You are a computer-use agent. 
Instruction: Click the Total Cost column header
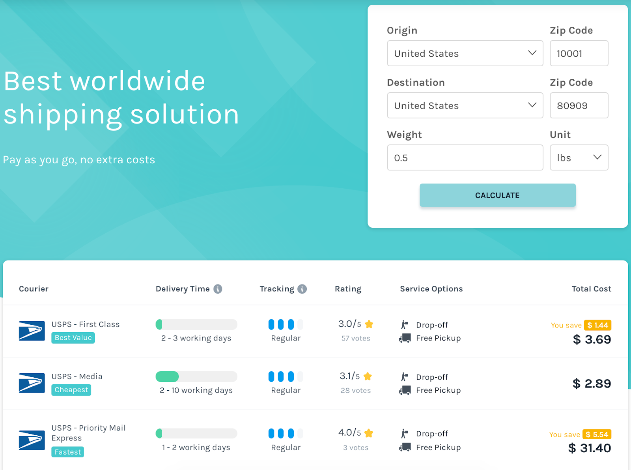tap(592, 289)
